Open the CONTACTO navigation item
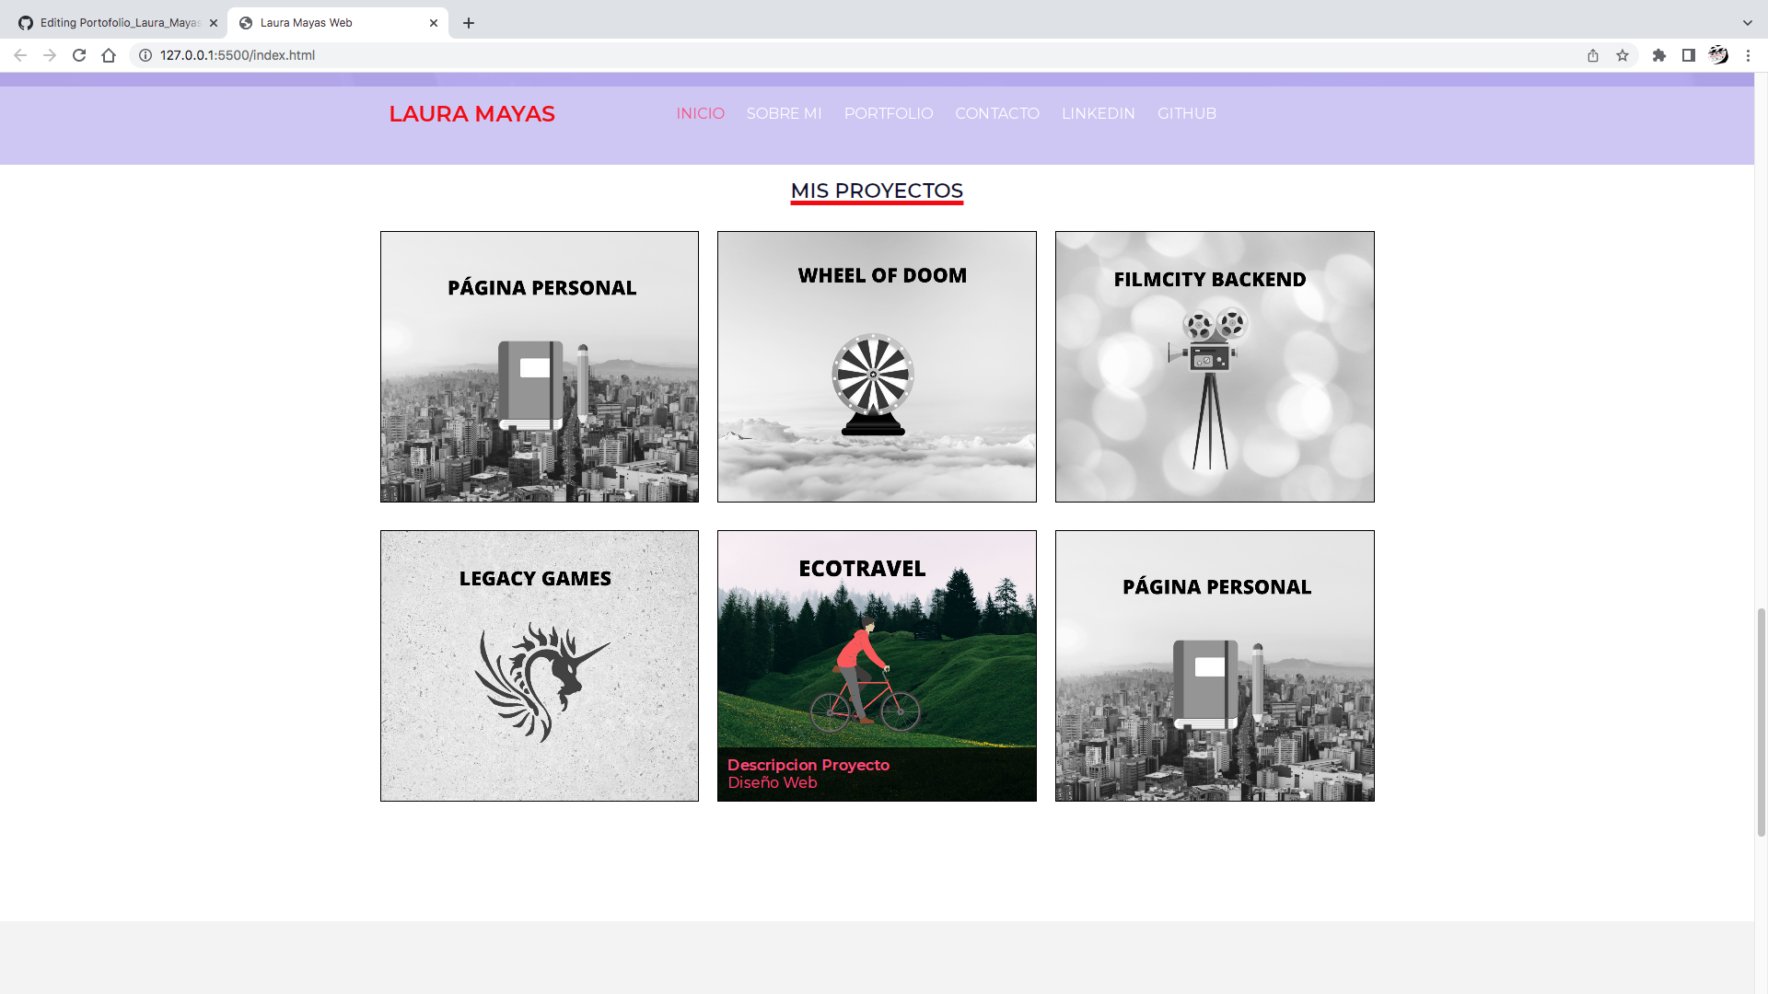 coord(997,113)
